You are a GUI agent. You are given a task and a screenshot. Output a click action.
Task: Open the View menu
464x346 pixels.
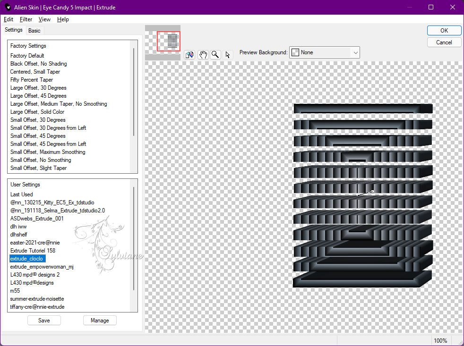point(44,19)
